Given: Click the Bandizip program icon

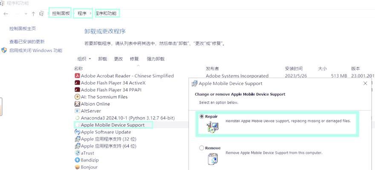Looking at the screenshot, I should pos(77,160).
